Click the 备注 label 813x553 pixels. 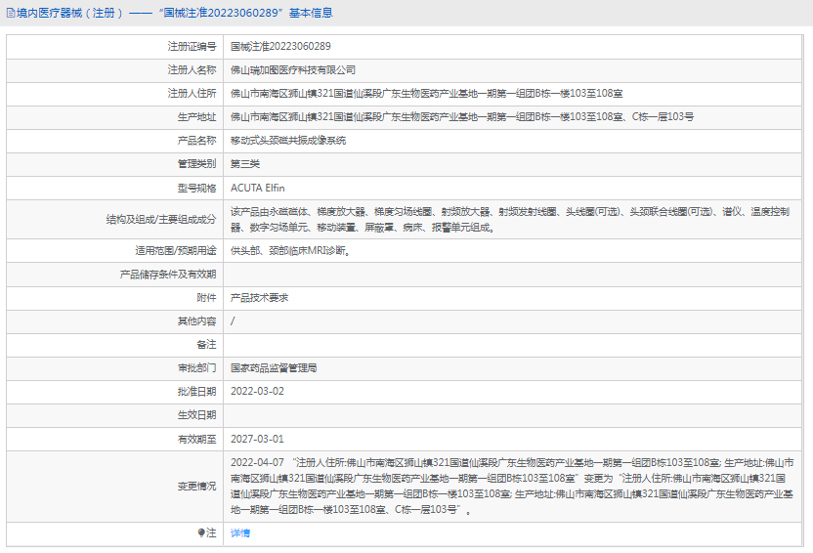(206, 345)
